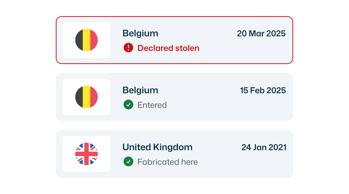Click the United Kingdom country title

pos(157,147)
